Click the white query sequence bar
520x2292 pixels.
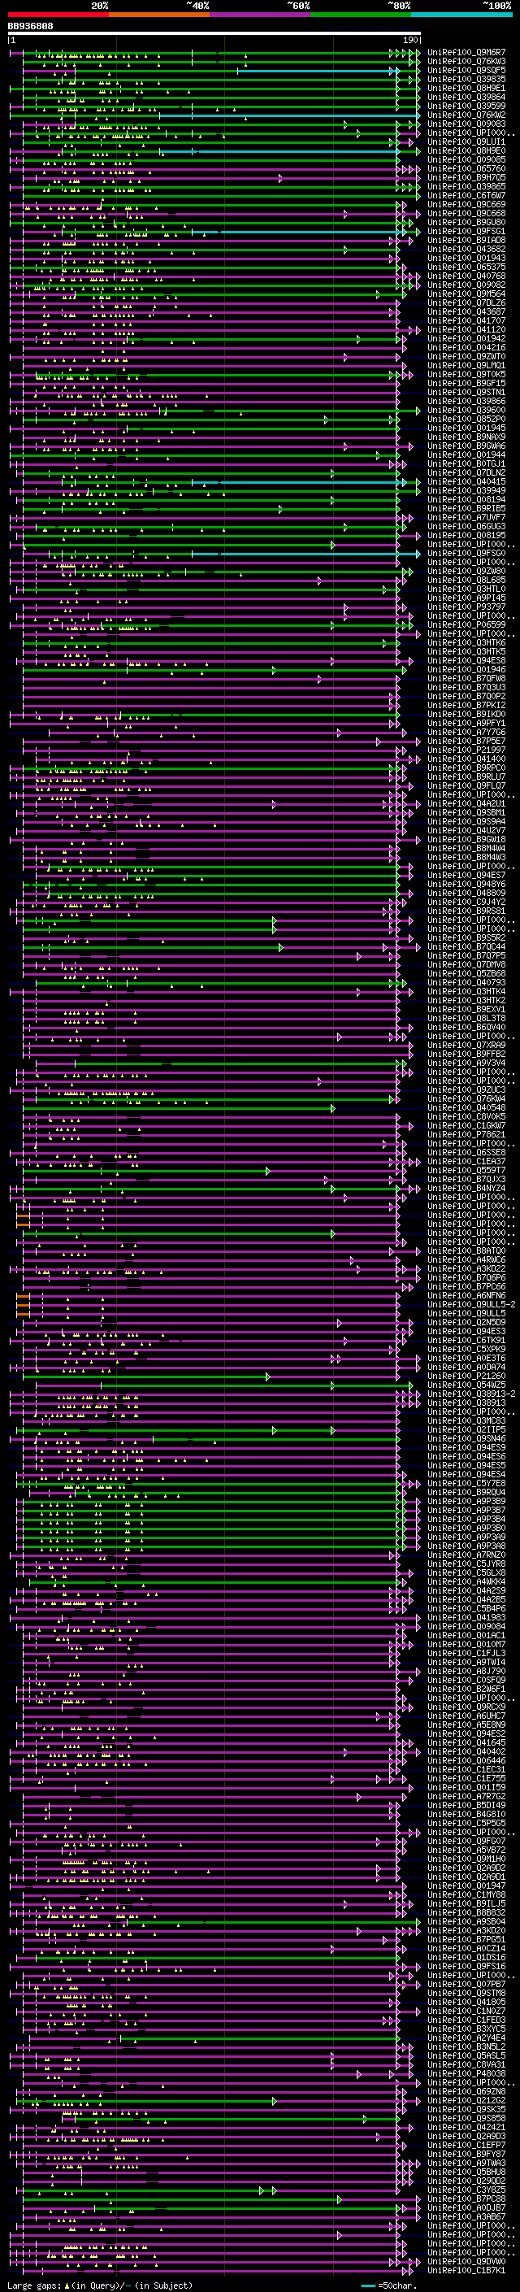pos(214,33)
